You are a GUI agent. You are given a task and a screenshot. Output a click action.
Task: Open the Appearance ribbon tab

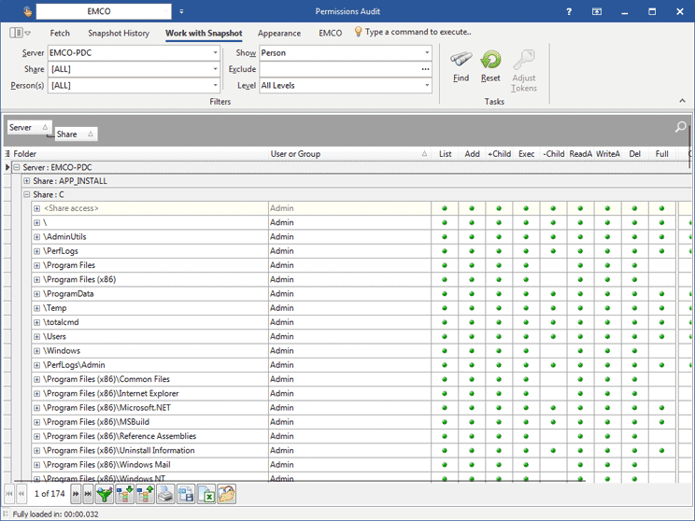[x=279, y=34]
